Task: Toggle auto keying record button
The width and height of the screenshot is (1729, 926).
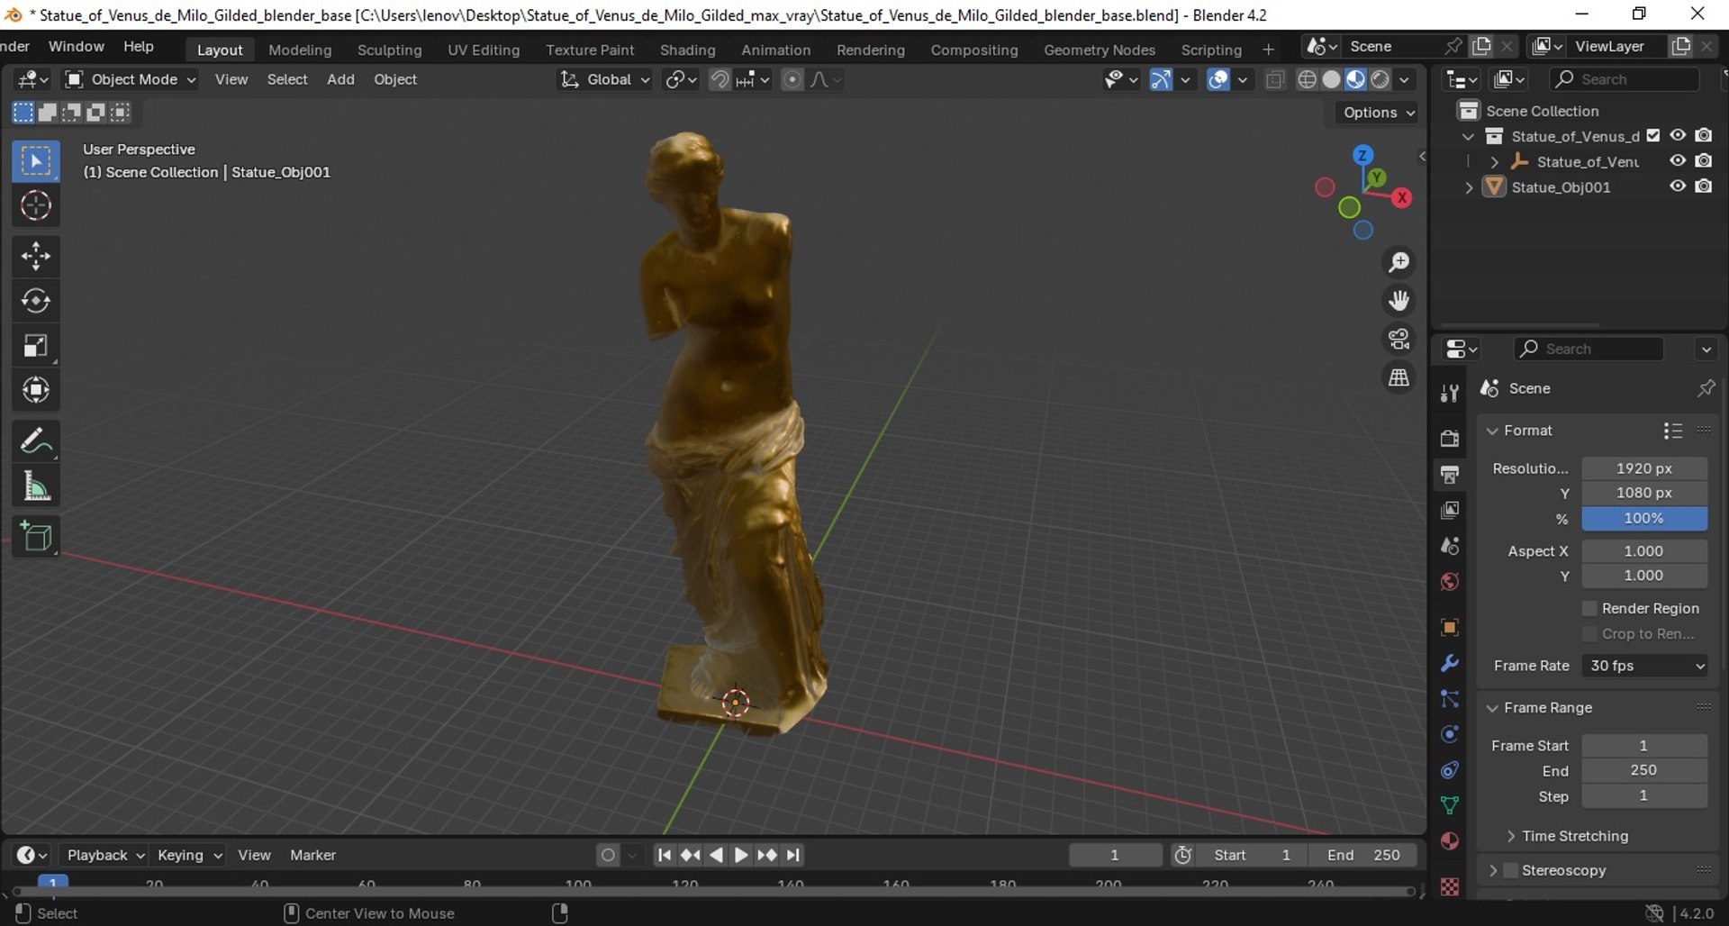Action: 608,855
